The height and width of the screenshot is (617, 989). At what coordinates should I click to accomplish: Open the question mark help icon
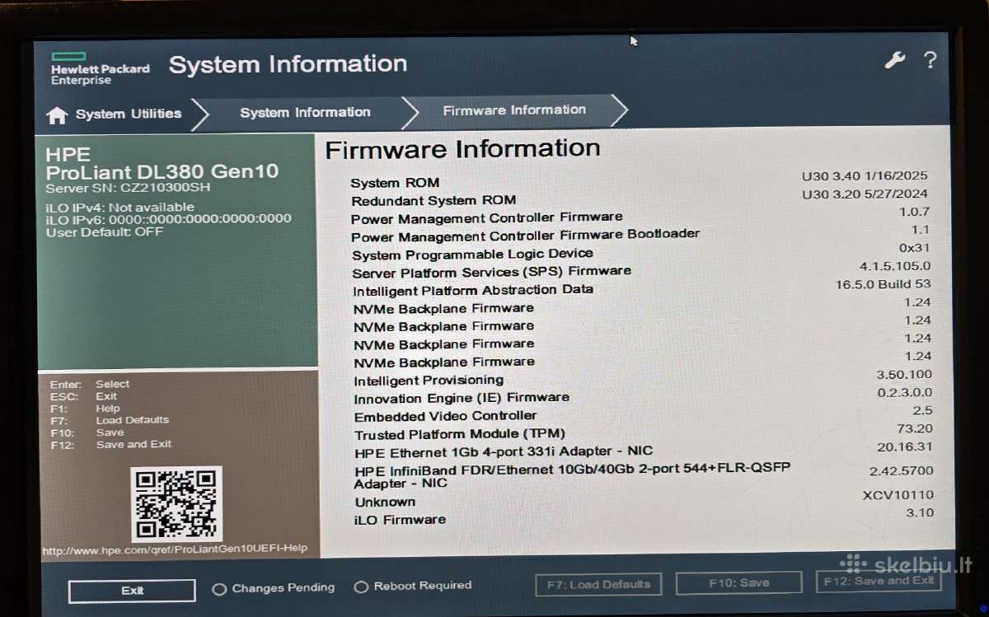[x=930, y=59]
